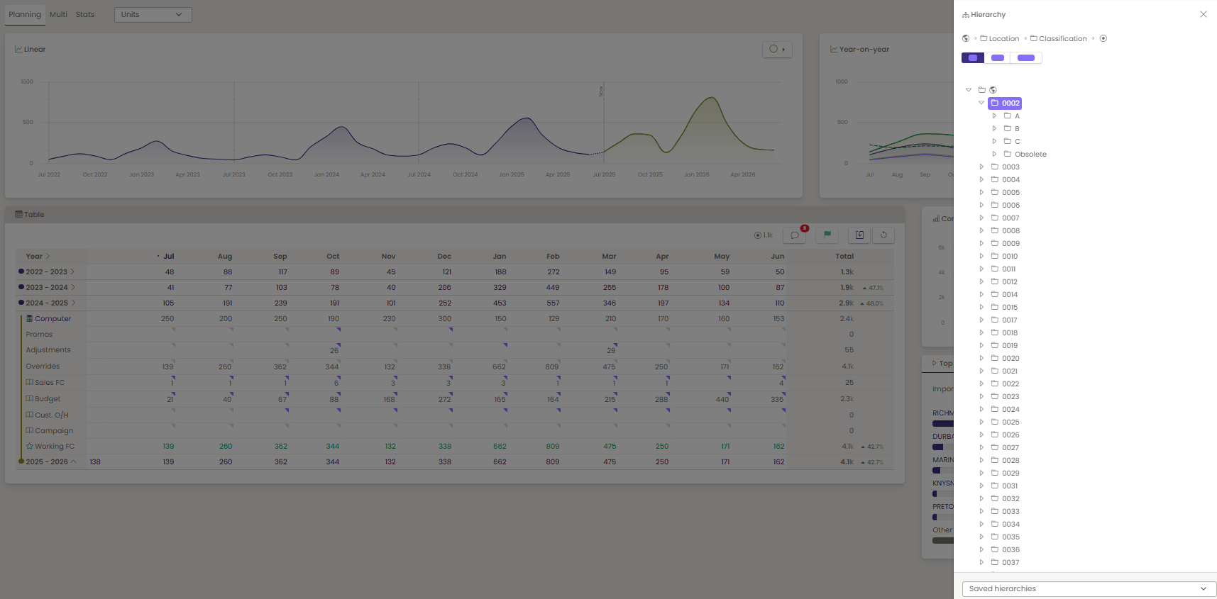Expand folder A under 0002
The image size is (1217, 599).
coord(994,116)
